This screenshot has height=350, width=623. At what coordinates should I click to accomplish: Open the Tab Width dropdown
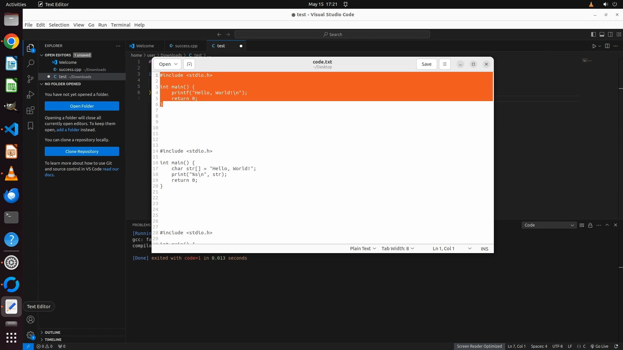point(397,249)
